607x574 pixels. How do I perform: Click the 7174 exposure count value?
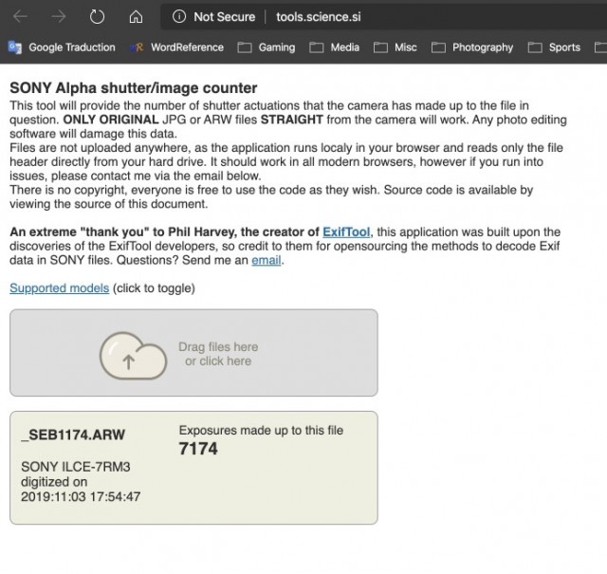(198, 449)
